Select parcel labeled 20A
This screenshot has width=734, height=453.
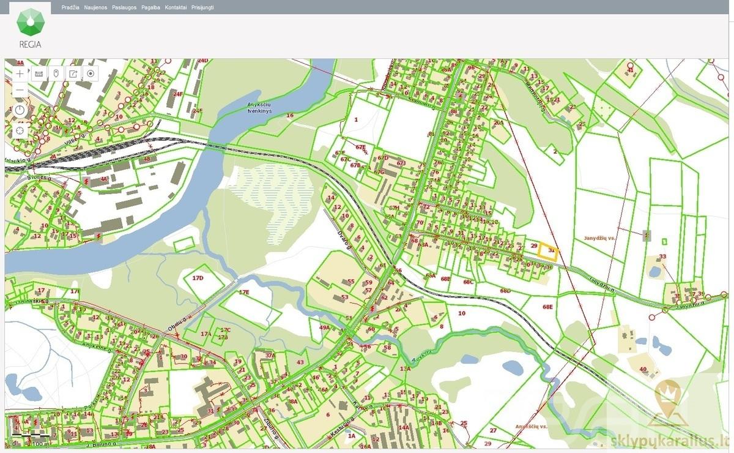pyautogui.click(x=499, y=122)
